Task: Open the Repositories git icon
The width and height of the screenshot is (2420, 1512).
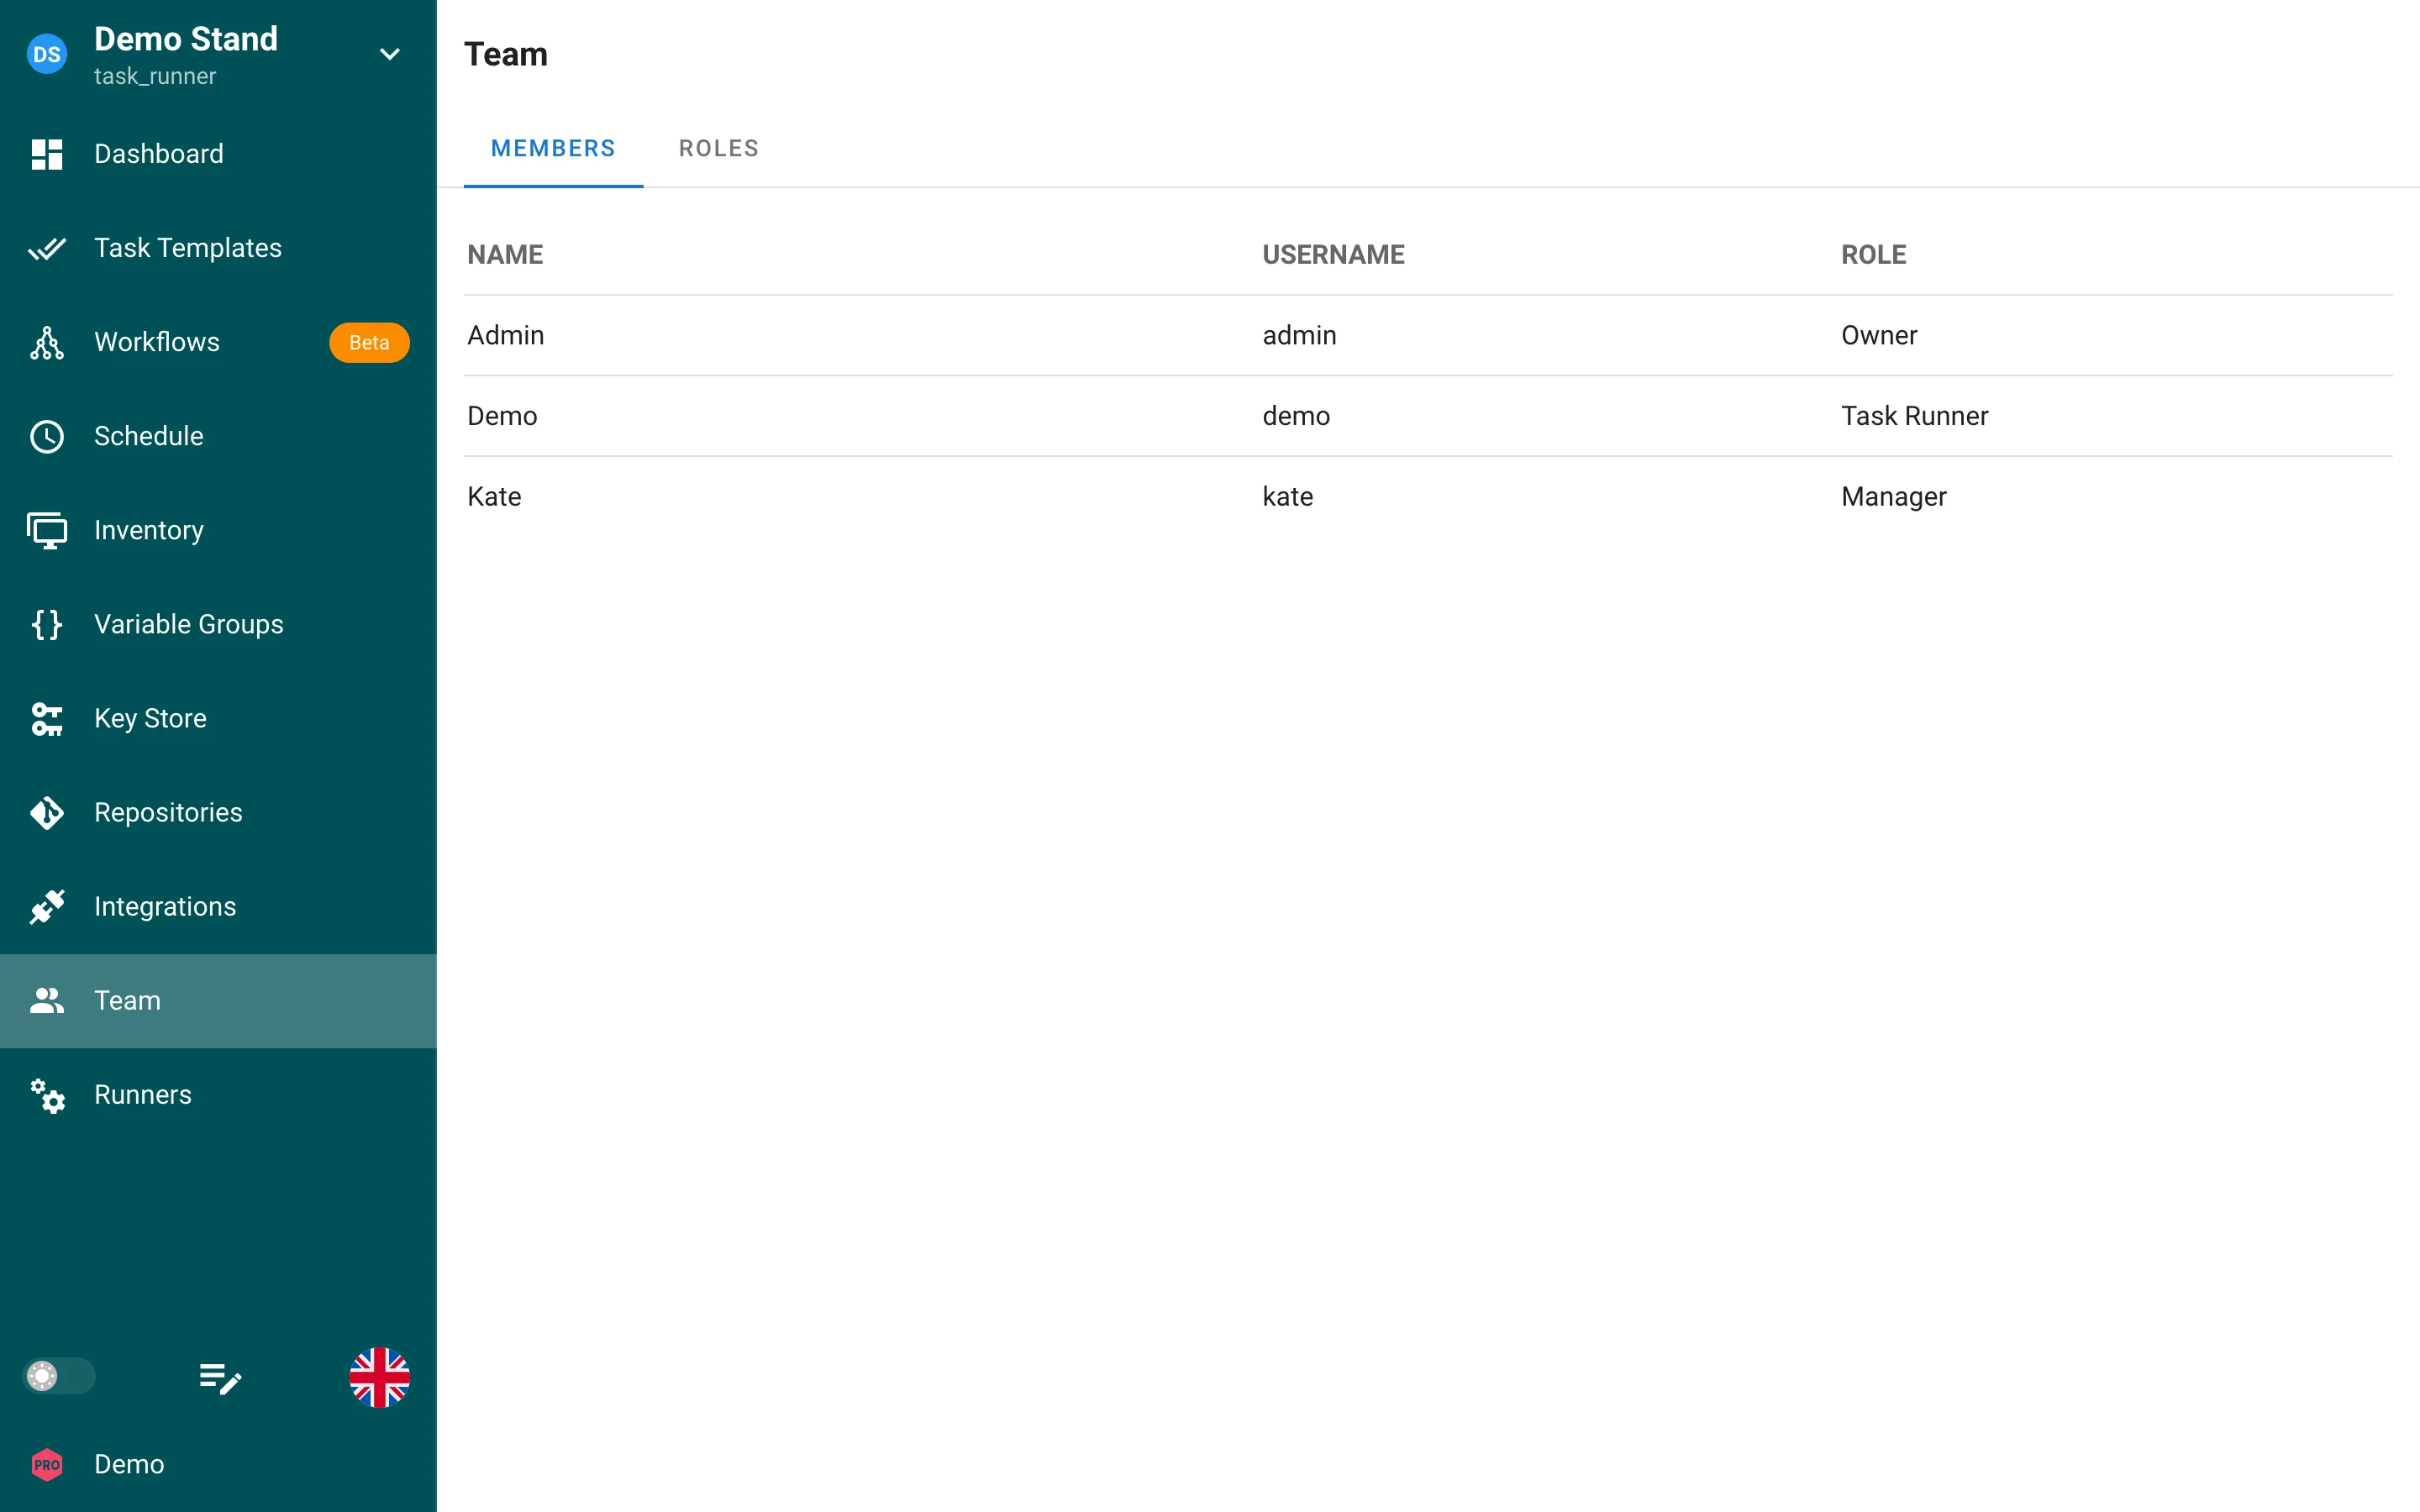Action: 47,812
